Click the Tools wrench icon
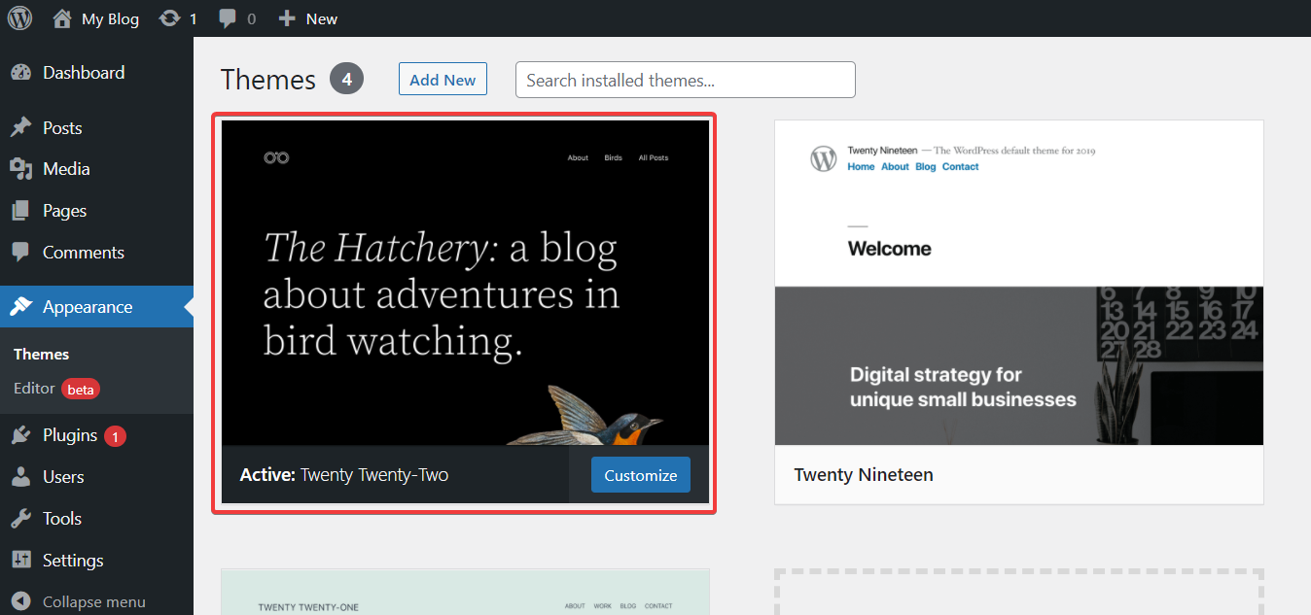Image resolution: width=1311 pixels, height=615 pixels. coord(20,519)
